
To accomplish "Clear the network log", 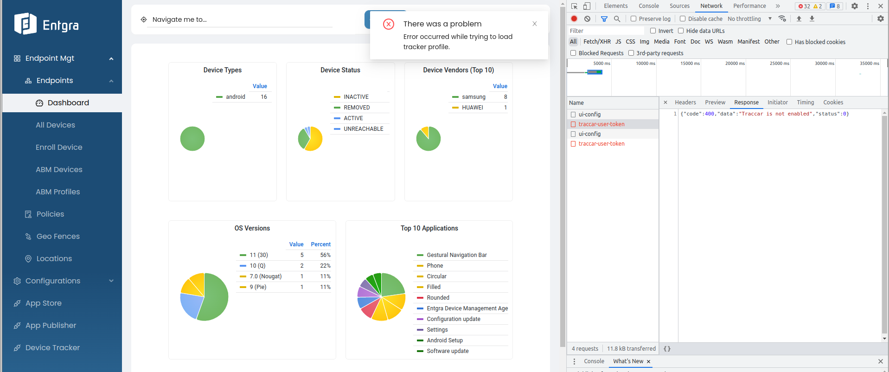I will (x=587, y=19).
